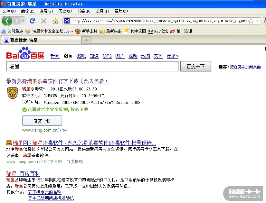Open the 新手上路 Firefox bookmark

click(x=86, y=31)
